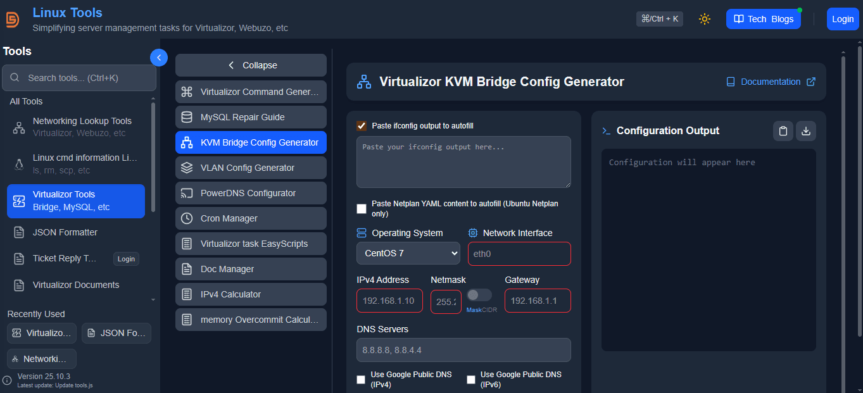The image size is (863, 393).
Task: Click the Login button in header
Action: [x=843, y=19]
